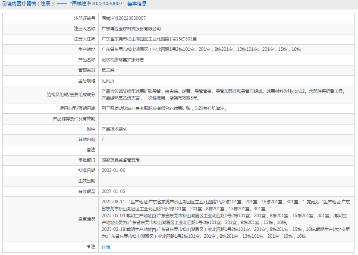Click the 变更情况 label
Image resolution: width=358 pixels, height=255 pixels.
(x=87, y=219)
